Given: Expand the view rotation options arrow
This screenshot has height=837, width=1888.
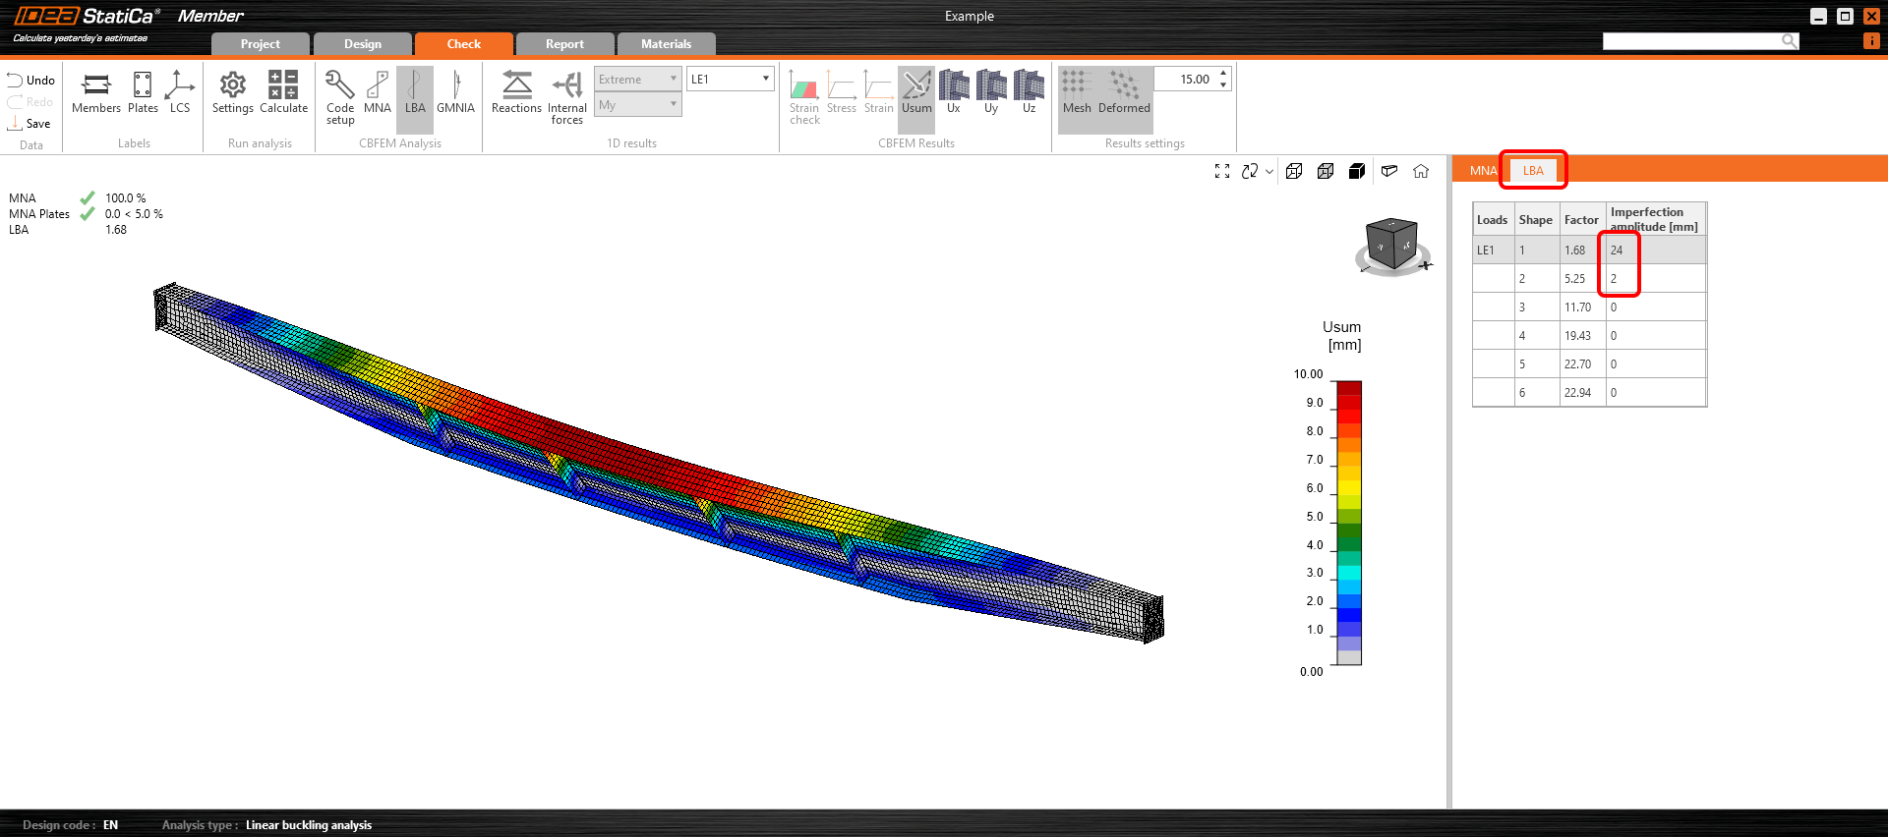Looking at the screenshot, I should [1269, 172].
